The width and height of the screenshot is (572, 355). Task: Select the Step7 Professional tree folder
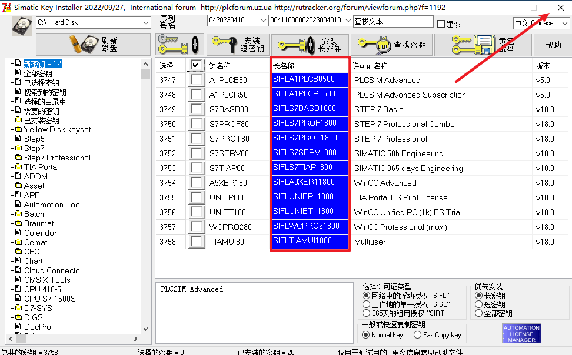(57, 158)
